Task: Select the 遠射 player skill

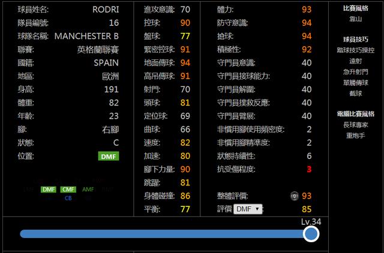Action: (356, 61)
